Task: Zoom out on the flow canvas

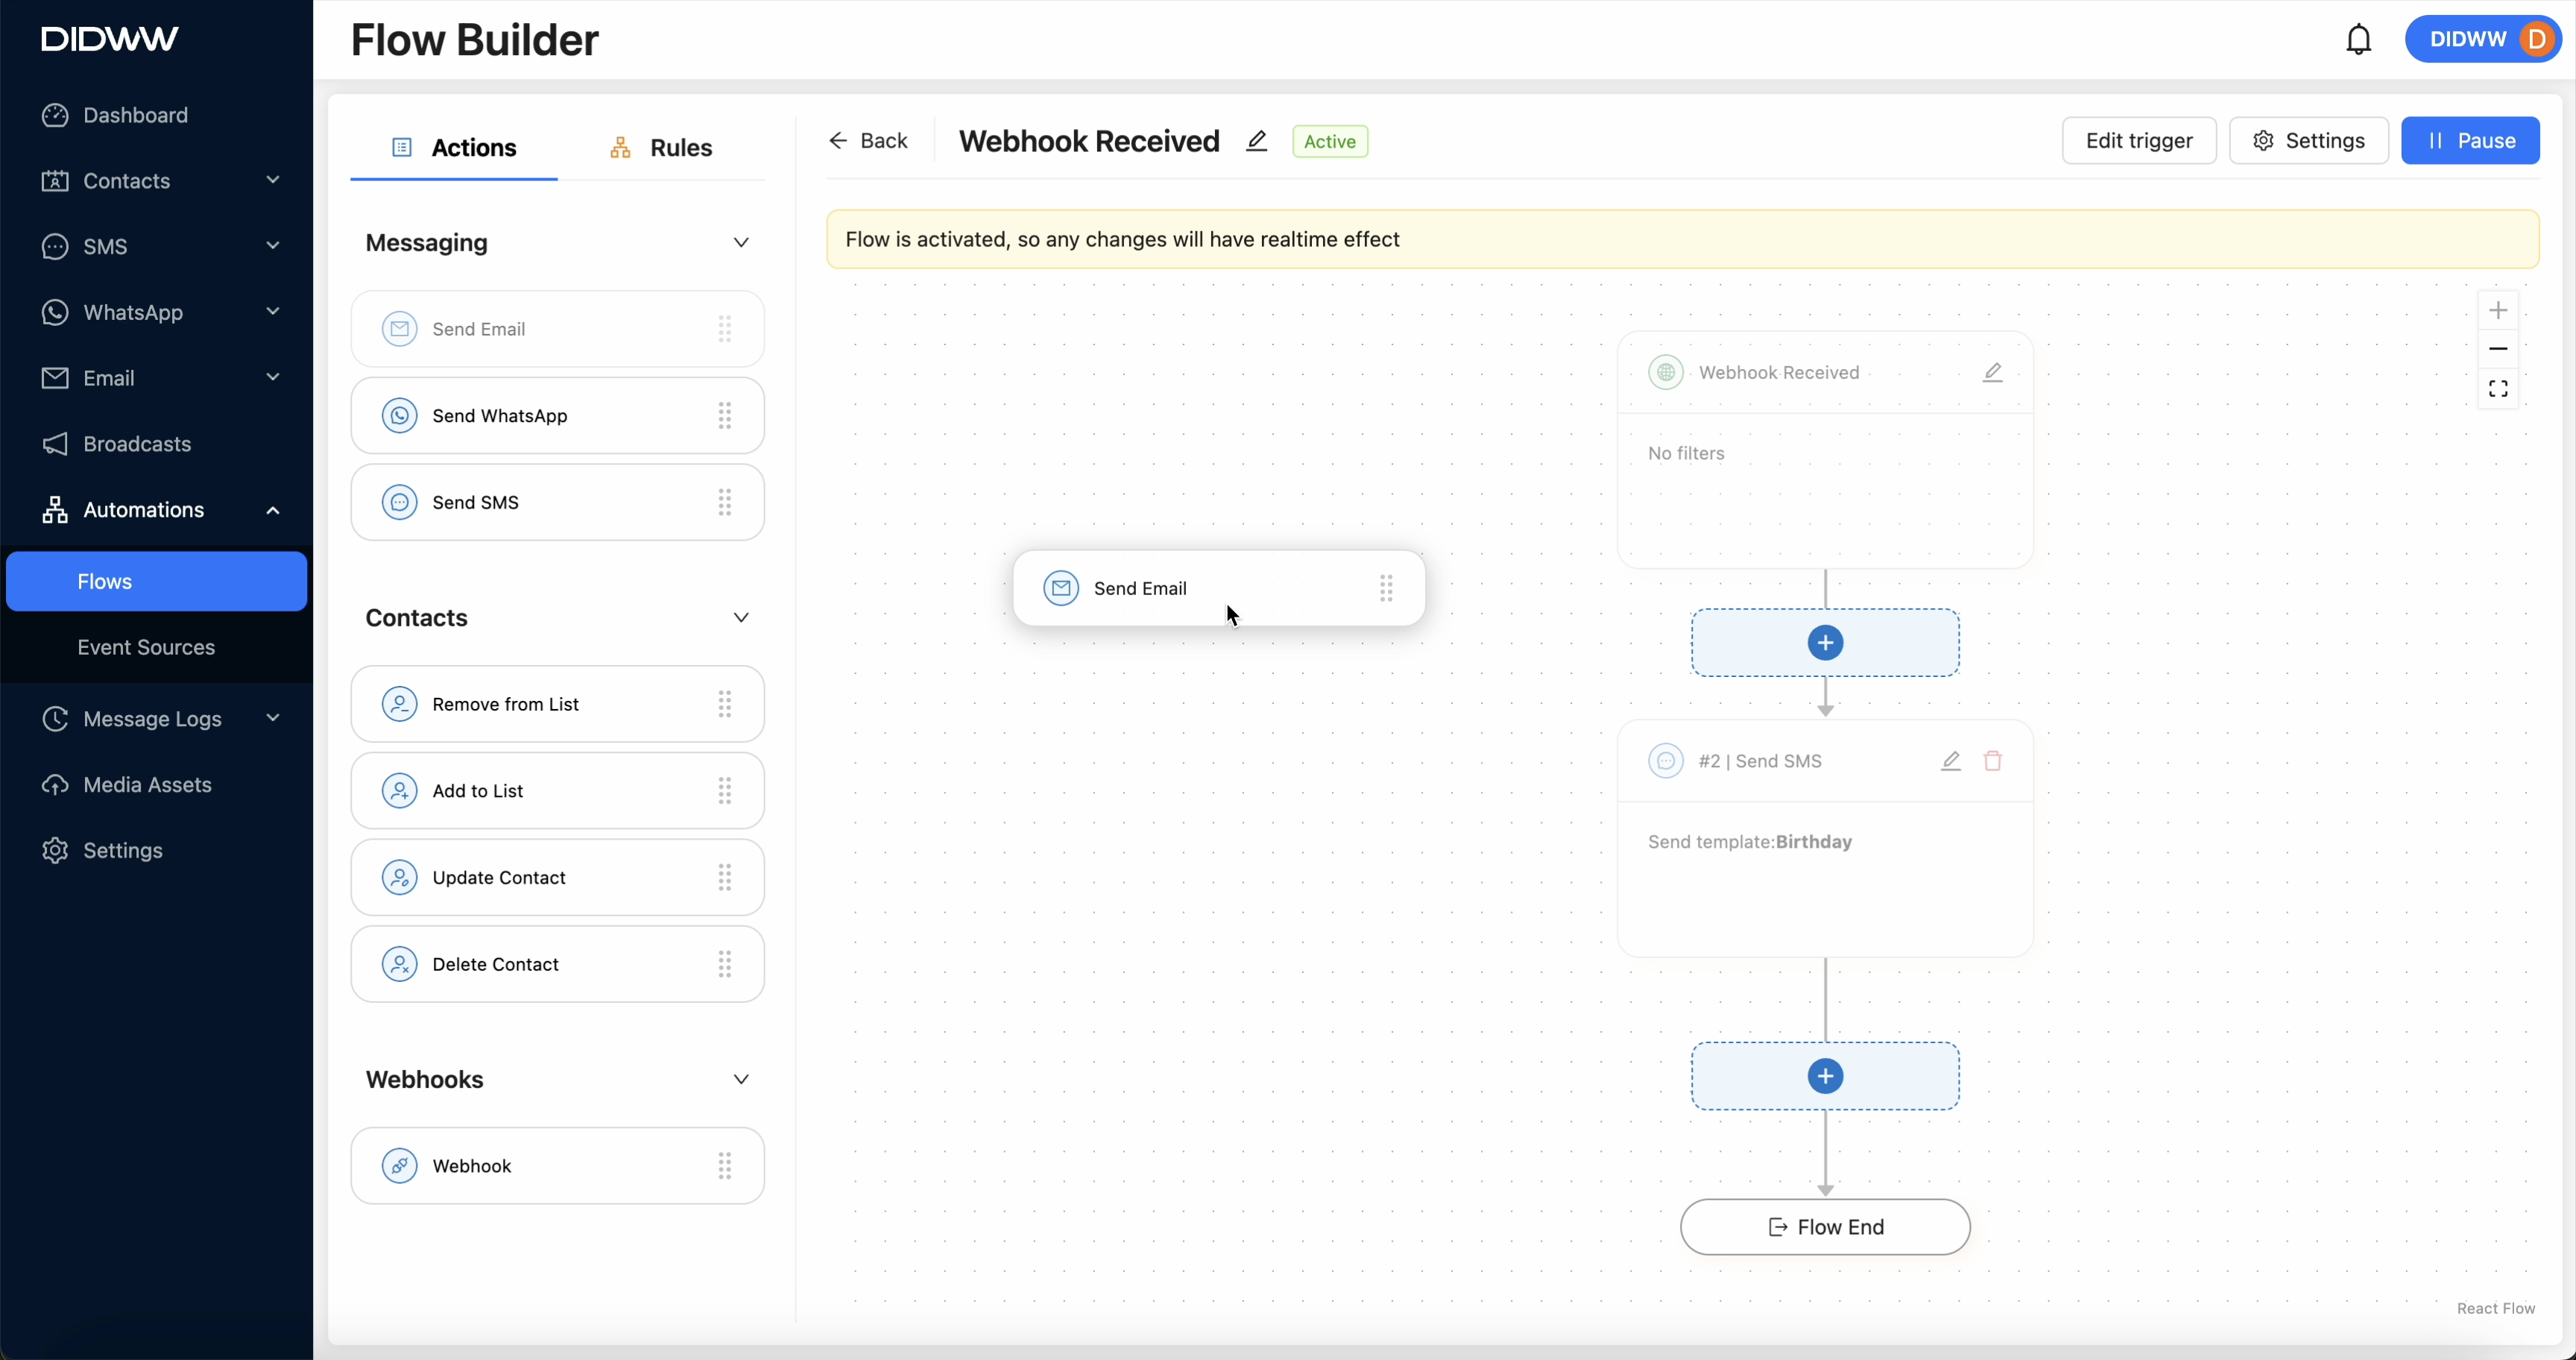Action: pyautogui.click(x=2497, y=349)
